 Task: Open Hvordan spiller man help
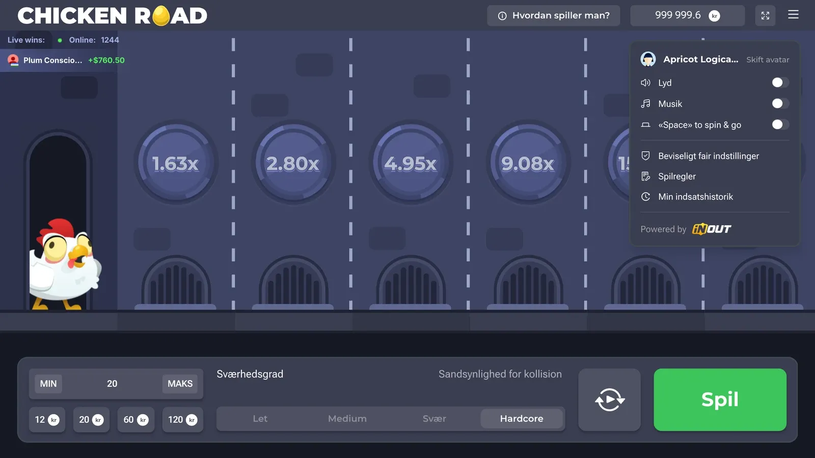[x=554, y=16]
